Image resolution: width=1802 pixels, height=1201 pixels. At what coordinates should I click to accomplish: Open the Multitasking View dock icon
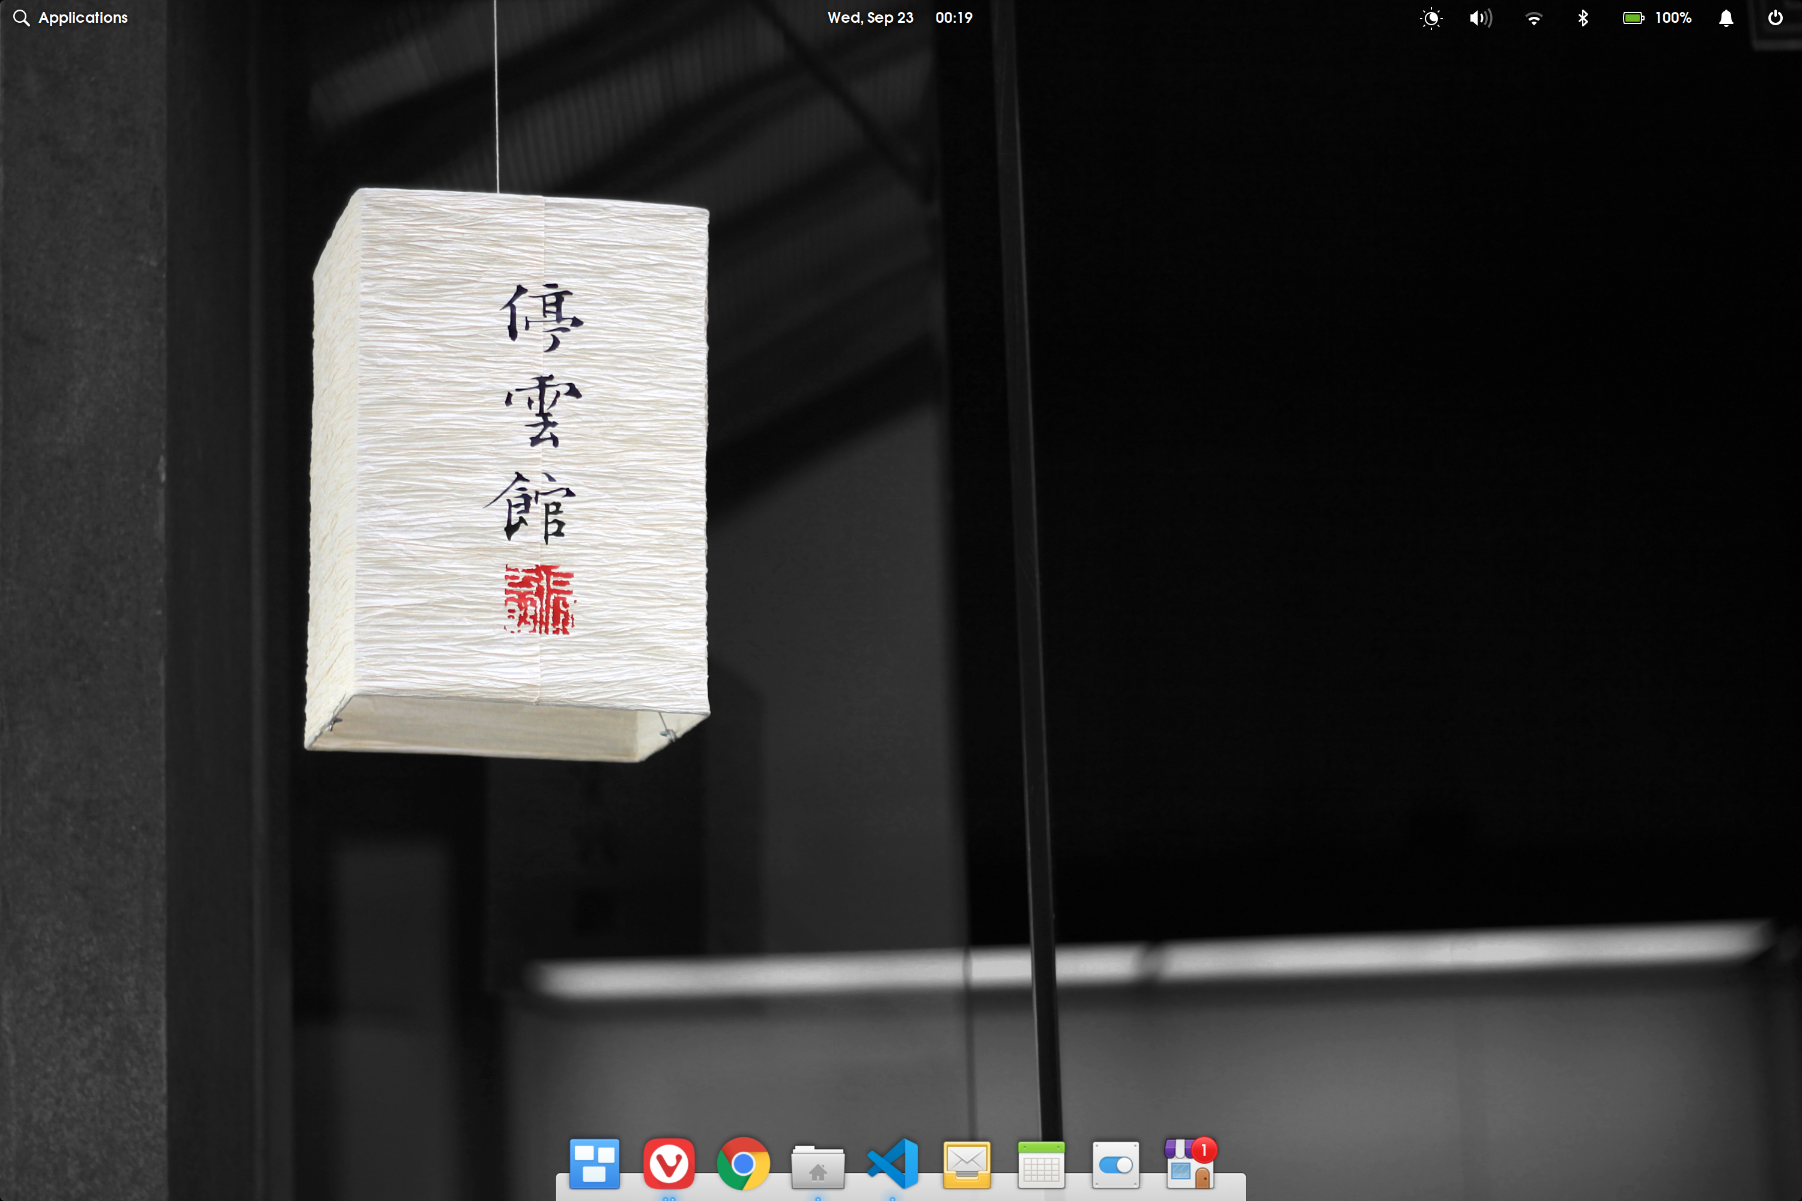click(594, 1164)
